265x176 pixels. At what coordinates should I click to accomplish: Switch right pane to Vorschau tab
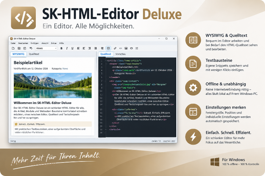[121, 54]
